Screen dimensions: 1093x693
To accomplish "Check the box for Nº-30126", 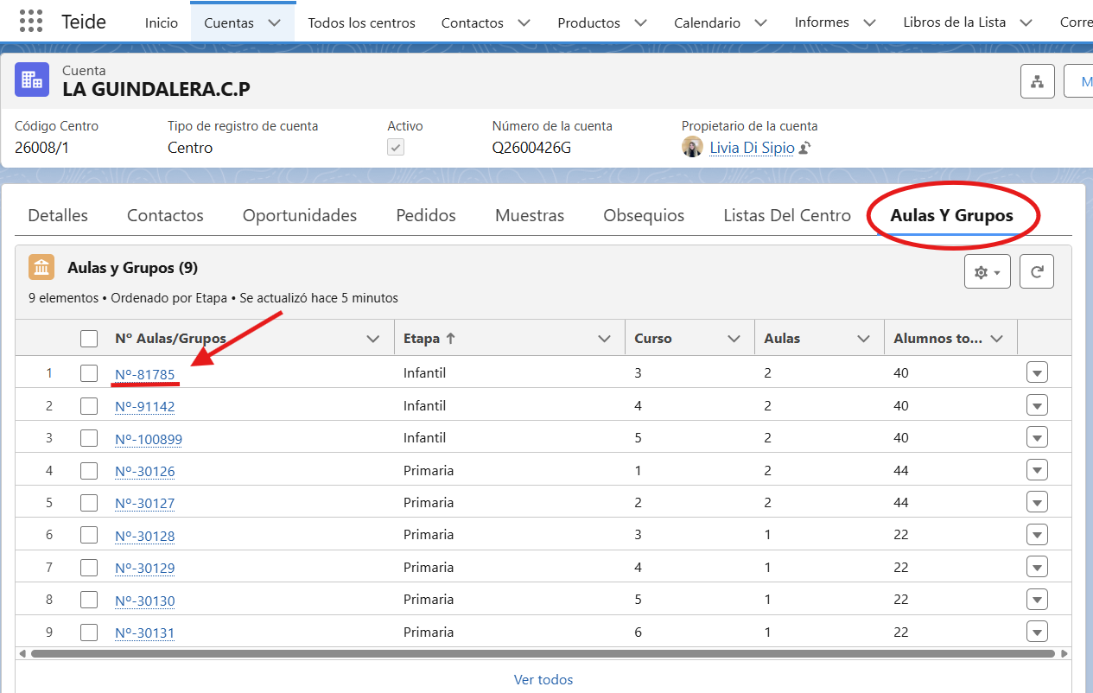I will tap(89, 470).
